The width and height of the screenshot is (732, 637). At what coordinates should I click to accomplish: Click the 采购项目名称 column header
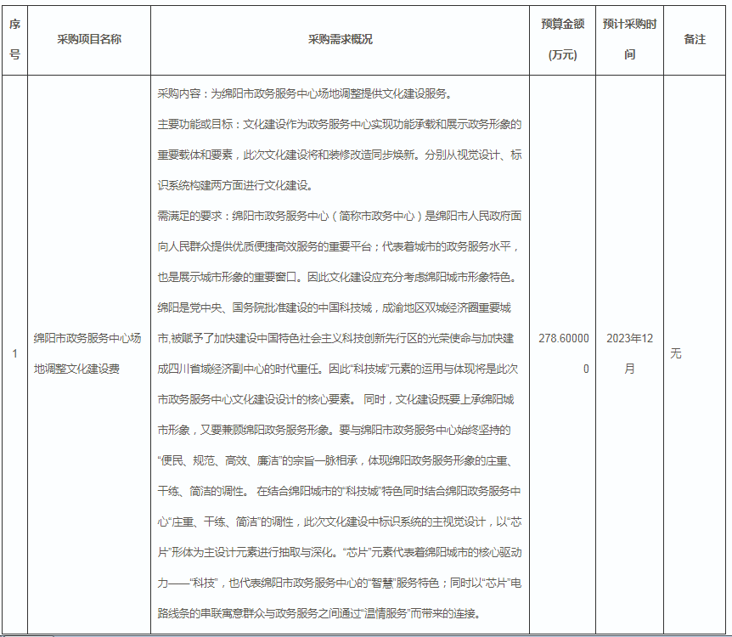click(x=89, y=39)
